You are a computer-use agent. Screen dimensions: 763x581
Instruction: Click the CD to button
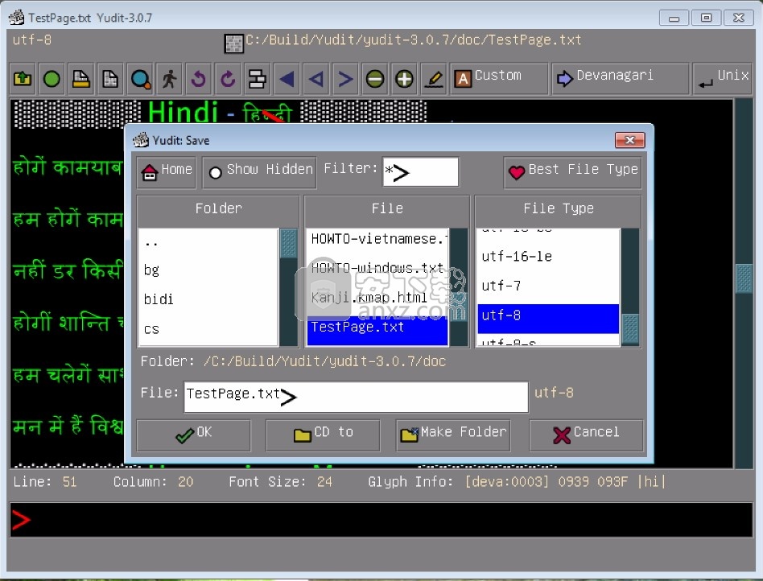323,435
